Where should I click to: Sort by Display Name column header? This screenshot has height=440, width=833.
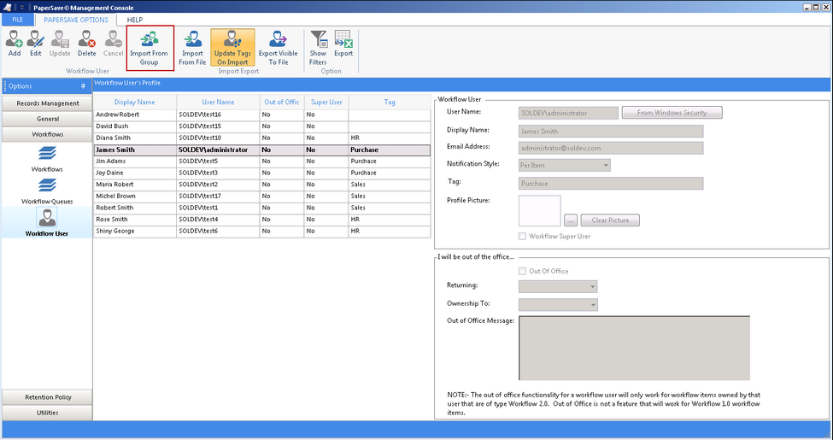[135, 102]
